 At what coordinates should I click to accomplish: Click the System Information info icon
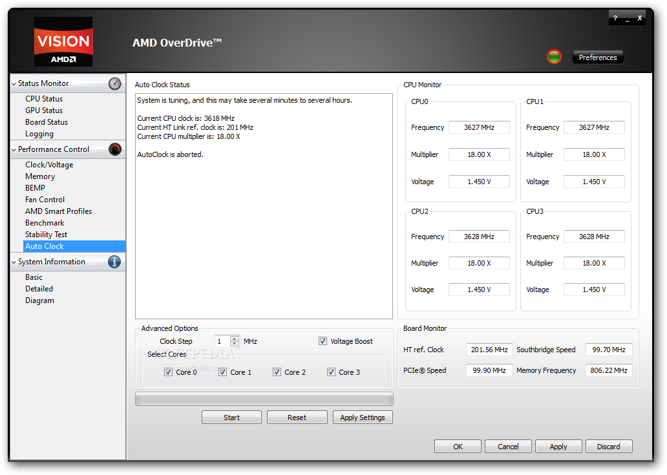[114, 262]
